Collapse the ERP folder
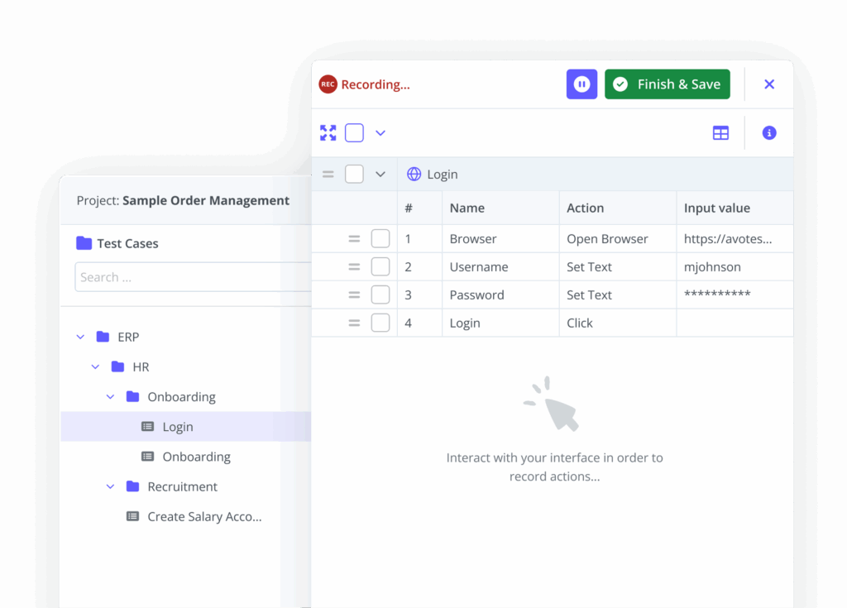Image resolution: width=847 pixels, height=608 pixels. (80, 337)
